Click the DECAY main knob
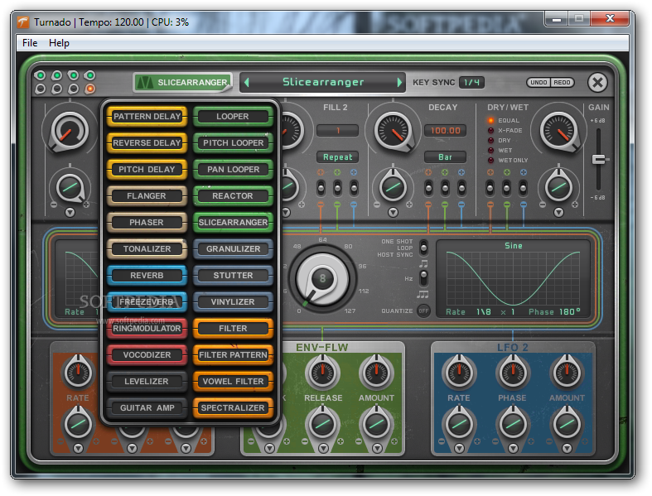 393,131
